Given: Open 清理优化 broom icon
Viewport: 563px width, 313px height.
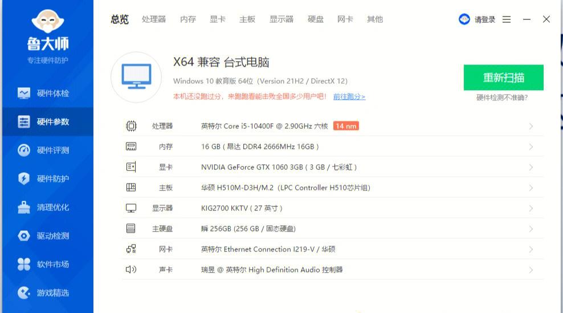Looking at the screenshot, I should 24,208.
